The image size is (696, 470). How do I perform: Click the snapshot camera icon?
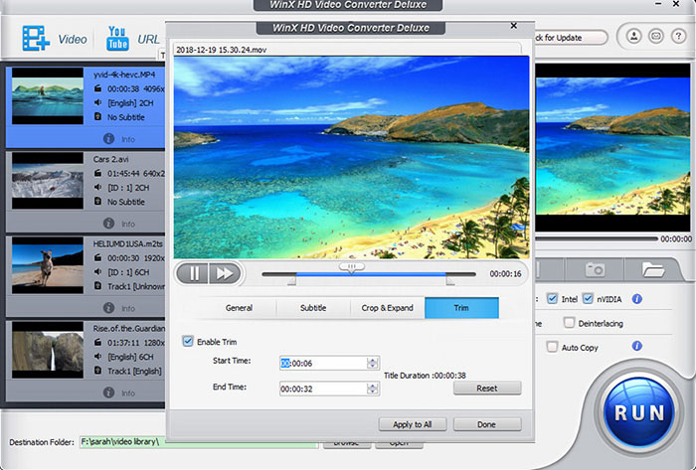point(595,268)
